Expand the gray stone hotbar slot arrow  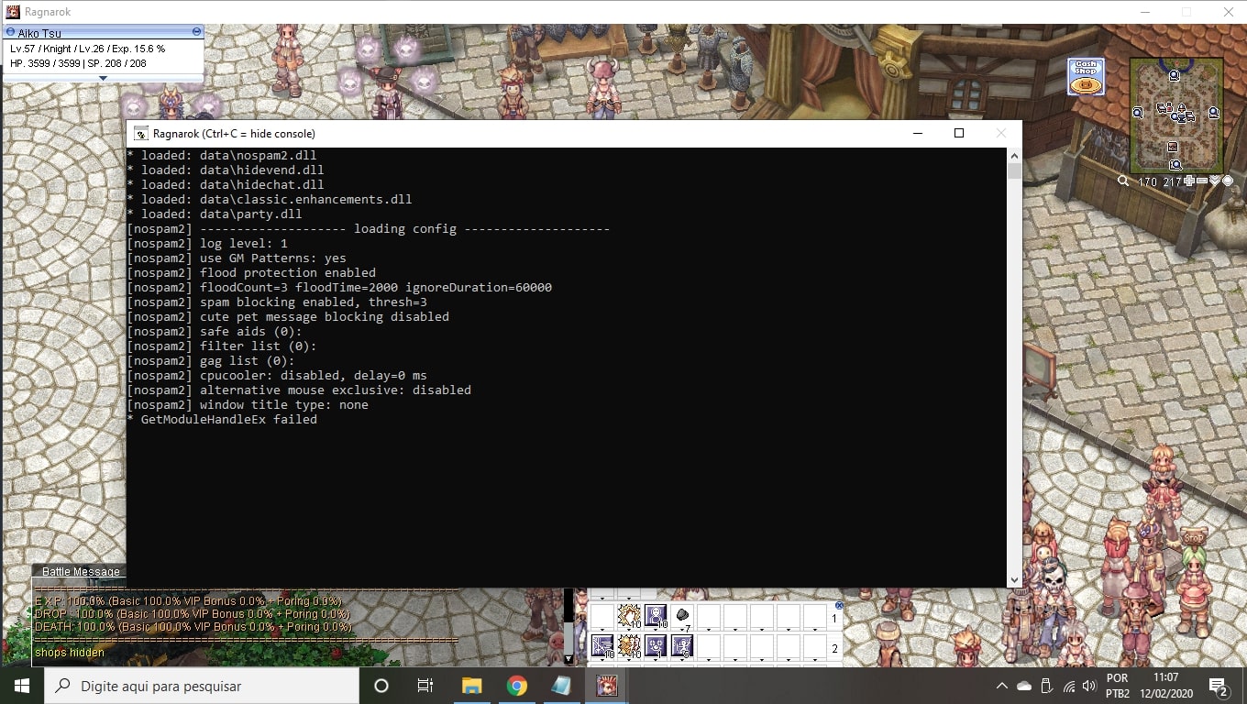[x=682, y=631]
